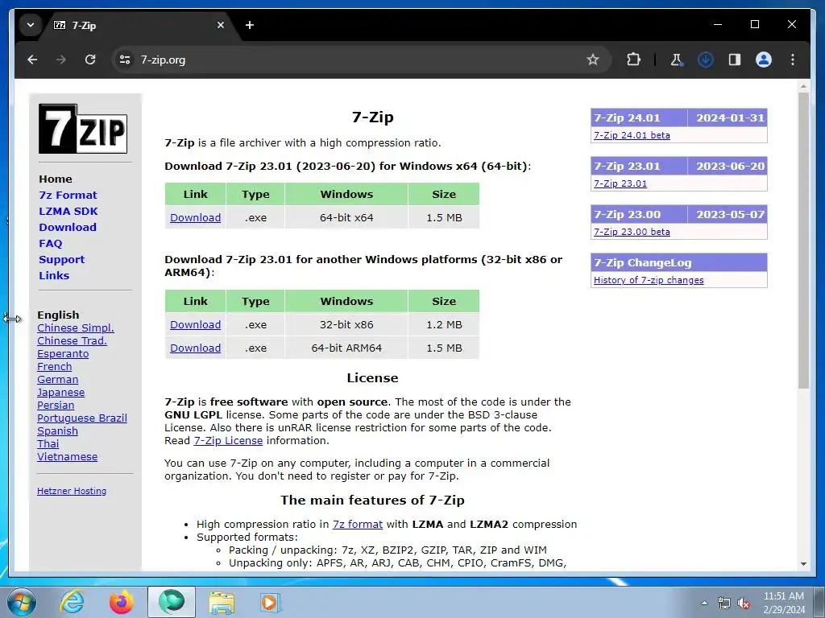Click the muted volume tray icon
Screen dimensions: 825x618
tap(744, 604)
